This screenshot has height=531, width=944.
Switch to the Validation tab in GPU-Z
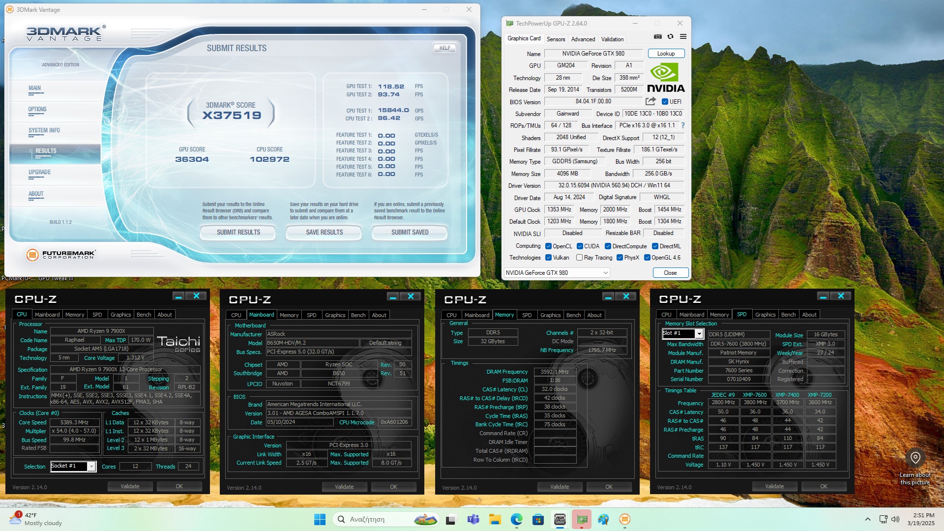612,39
